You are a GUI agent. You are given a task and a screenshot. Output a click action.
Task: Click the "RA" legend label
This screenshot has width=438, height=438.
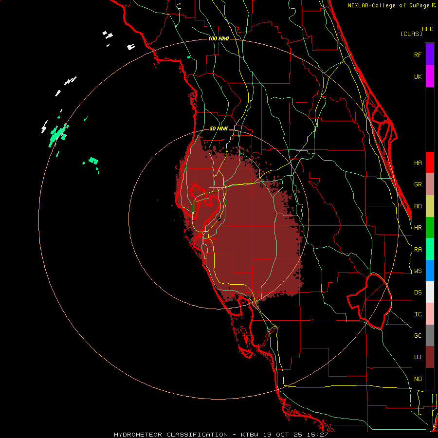(418, 249)
